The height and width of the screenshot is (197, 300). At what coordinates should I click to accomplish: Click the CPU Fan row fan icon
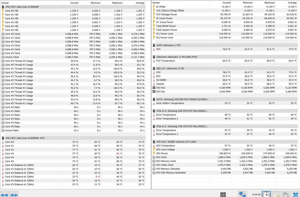tap(154, 88)
